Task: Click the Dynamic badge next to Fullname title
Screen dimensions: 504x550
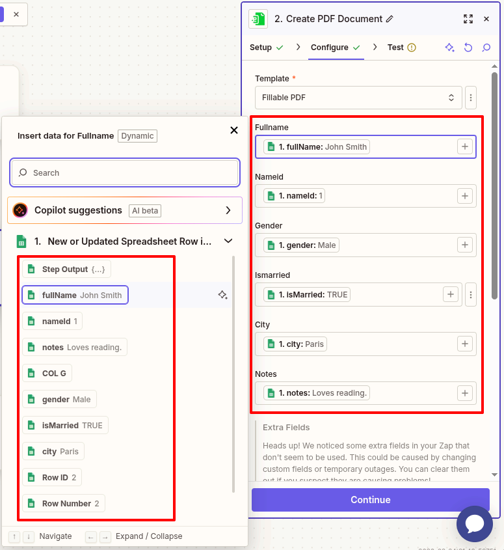Action: point(137,136)
